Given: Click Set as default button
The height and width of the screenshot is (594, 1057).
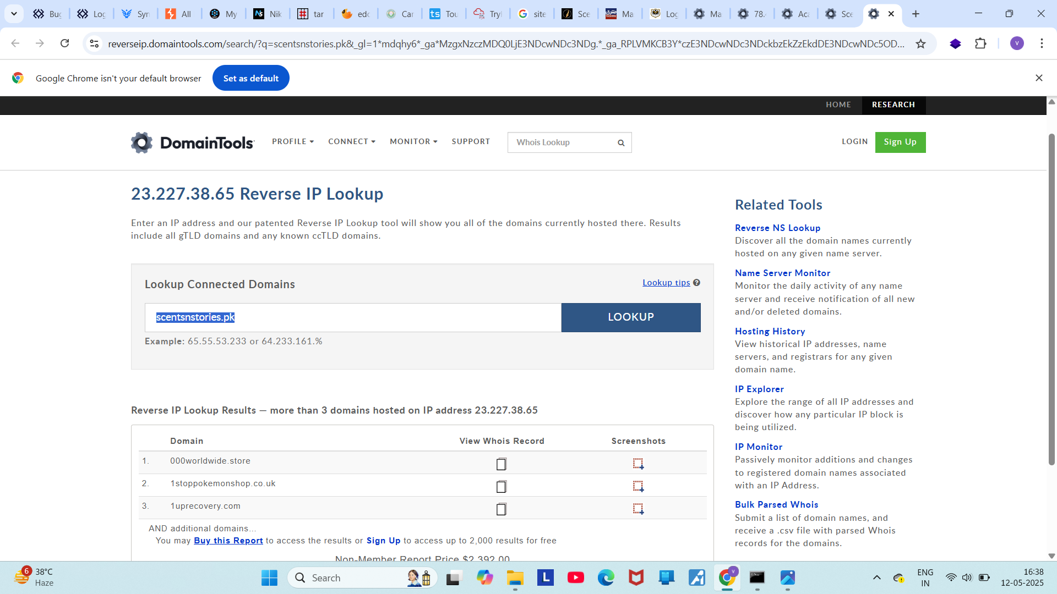Looking at the screenshot, I should [251, 78].
